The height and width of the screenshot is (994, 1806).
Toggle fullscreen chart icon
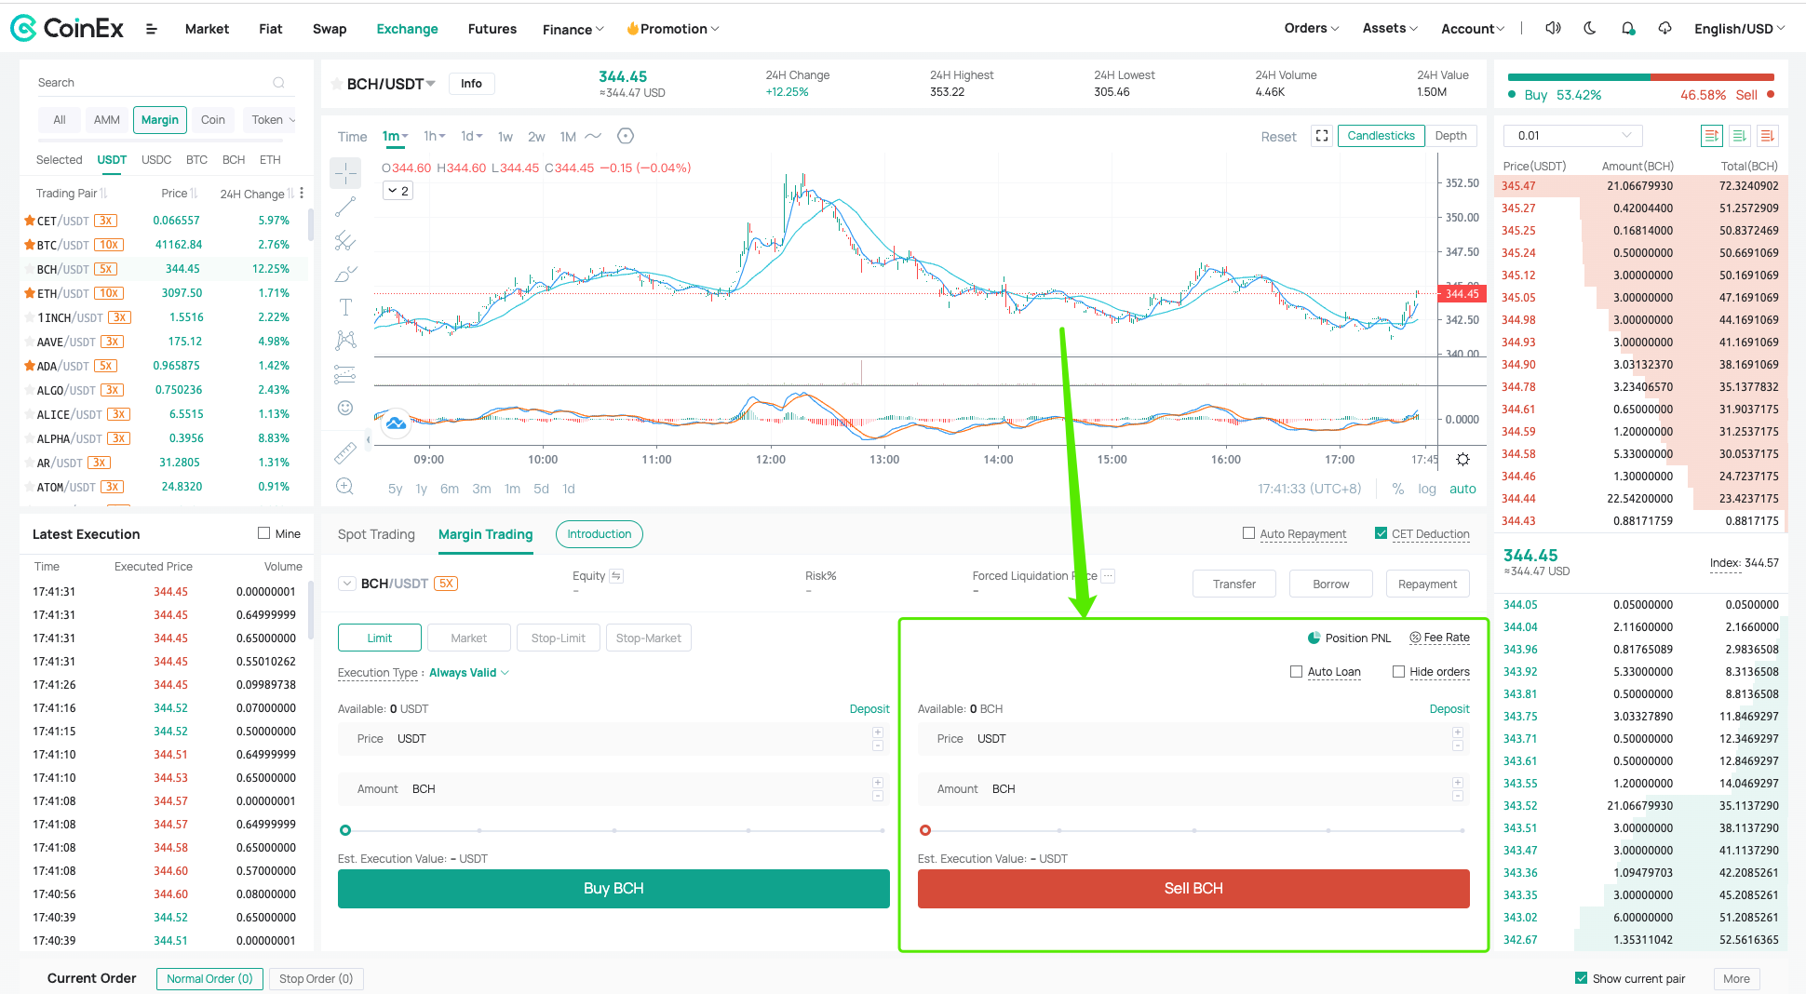[1322, 136]
